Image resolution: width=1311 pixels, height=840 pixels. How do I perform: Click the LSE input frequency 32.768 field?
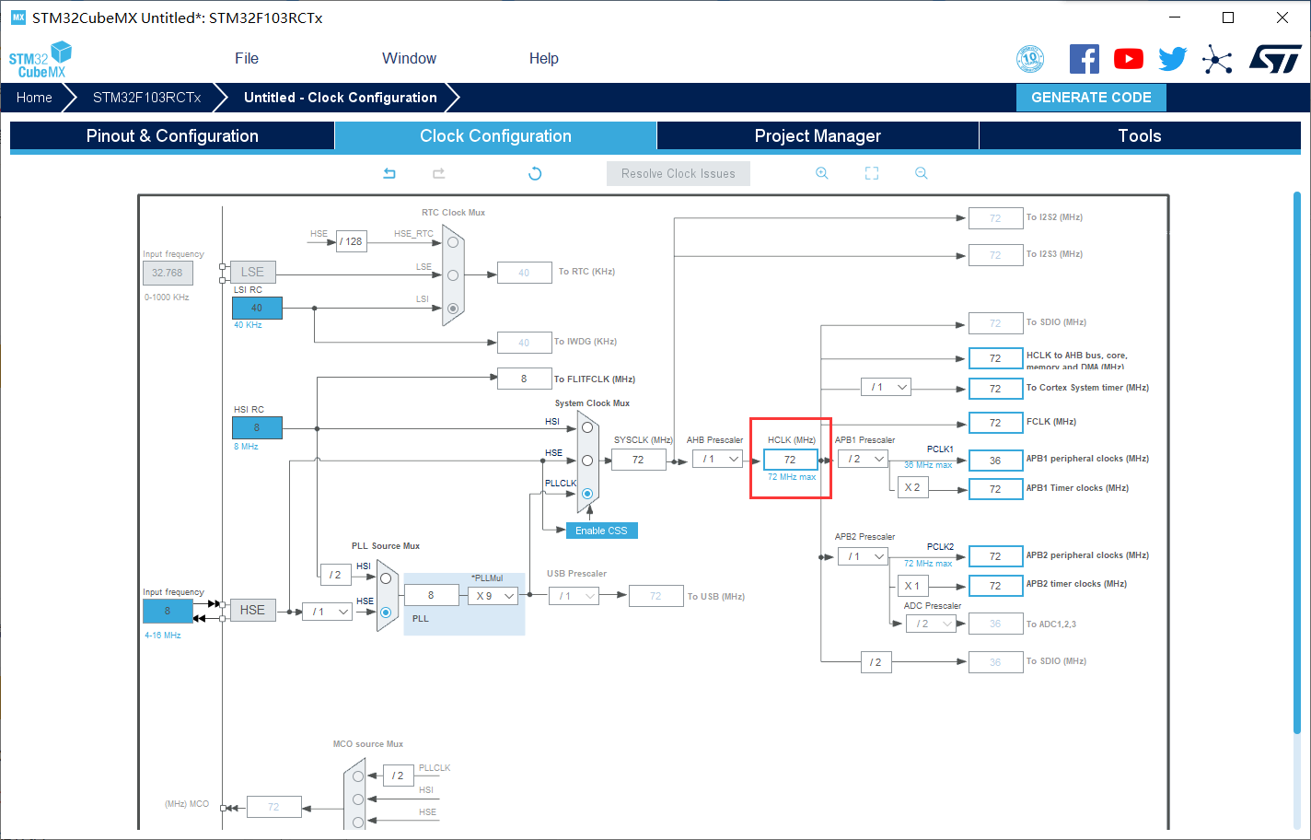[x=168, y=273]
